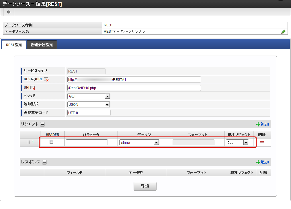
Task: Switch to the 管理会社設定 tab
Action: click(42, 45)
